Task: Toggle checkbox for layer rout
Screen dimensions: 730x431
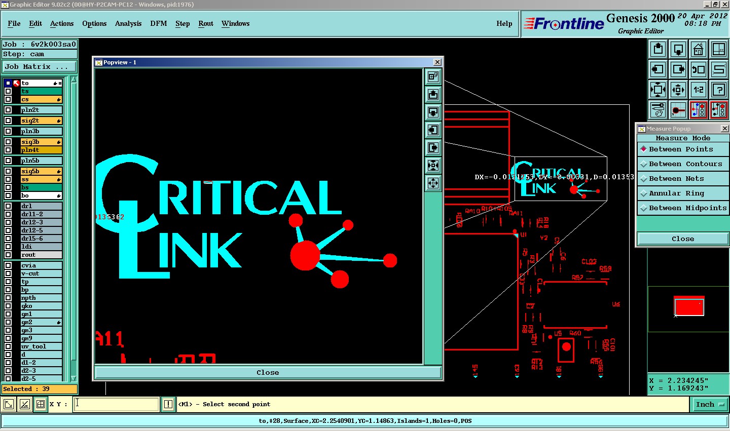Action: [8, 255]
